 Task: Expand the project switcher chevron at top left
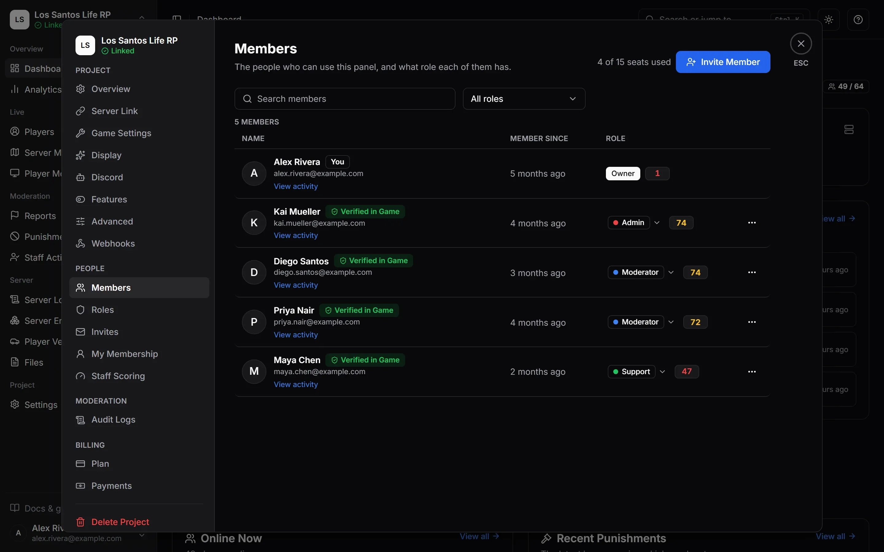[x=142, y=17]
